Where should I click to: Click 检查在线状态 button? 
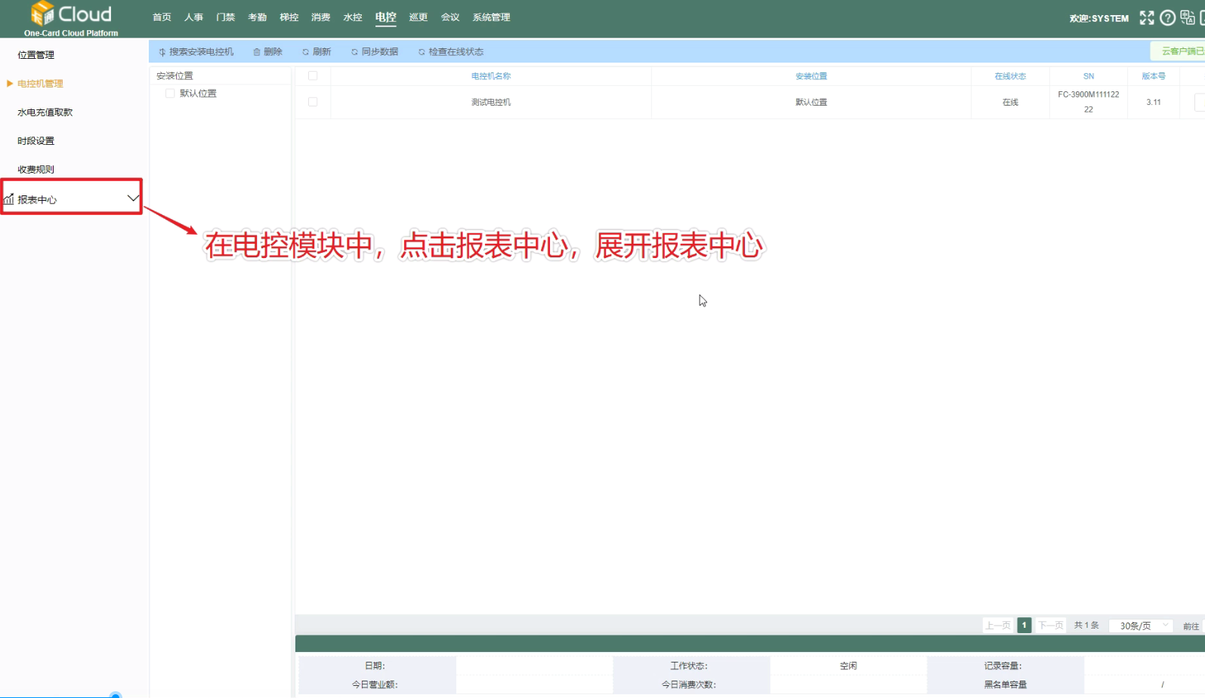(451, 52)
